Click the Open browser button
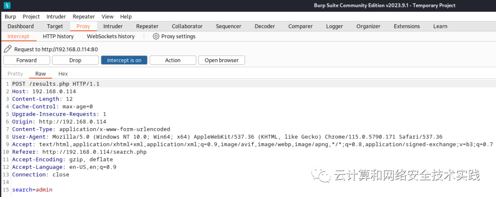The height and width of the screenshot is (197, 496). [222, 60]
